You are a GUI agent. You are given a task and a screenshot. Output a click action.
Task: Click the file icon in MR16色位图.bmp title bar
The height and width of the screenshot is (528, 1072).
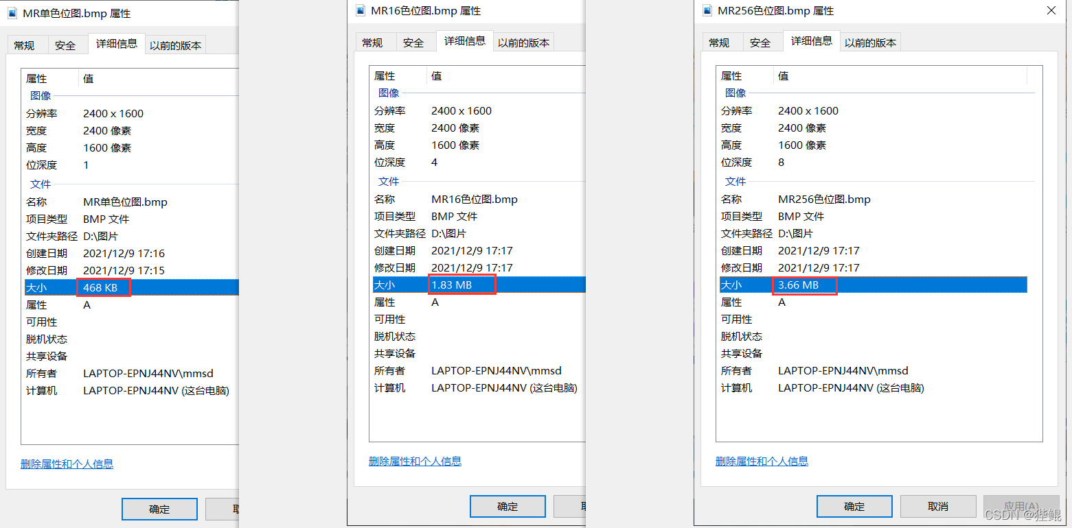(x=361, y=10)
